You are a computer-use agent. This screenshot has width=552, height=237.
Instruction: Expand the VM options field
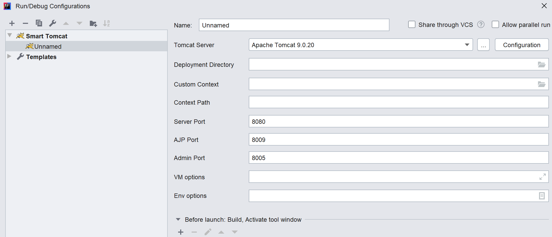[542, 177]
